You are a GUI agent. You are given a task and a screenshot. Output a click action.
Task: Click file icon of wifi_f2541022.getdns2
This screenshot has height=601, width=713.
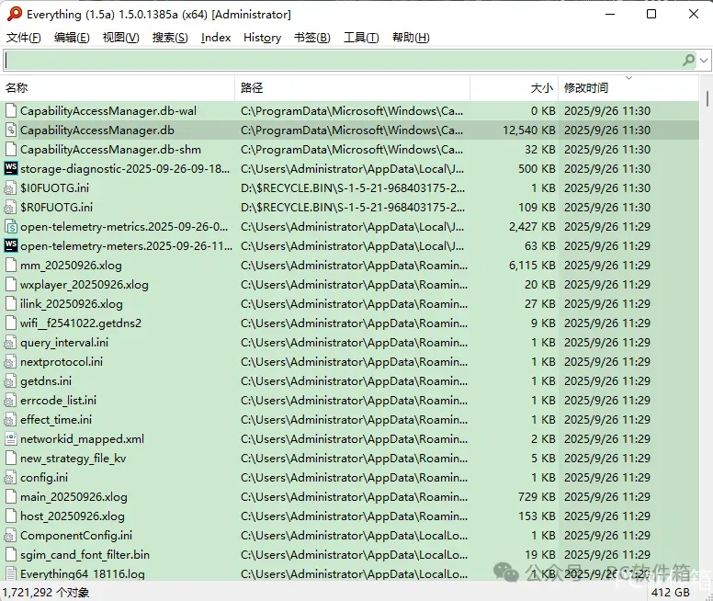[x=10, y=323]
